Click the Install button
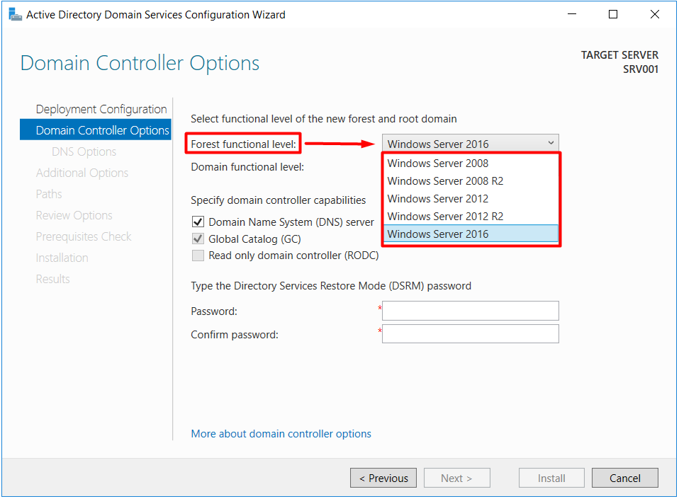The image size is (679, 499). (551, 478)
